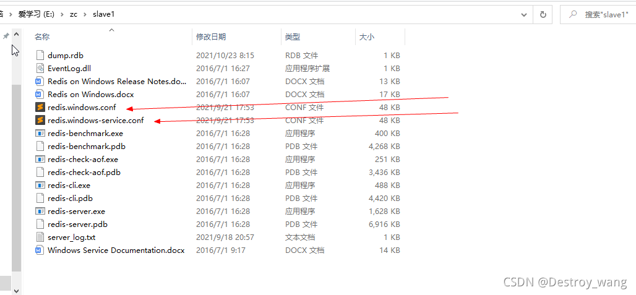Click the size cell 400 KB

(388, 134)
